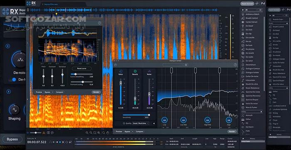Click play in the transport controls

click(x=63, y=142)
